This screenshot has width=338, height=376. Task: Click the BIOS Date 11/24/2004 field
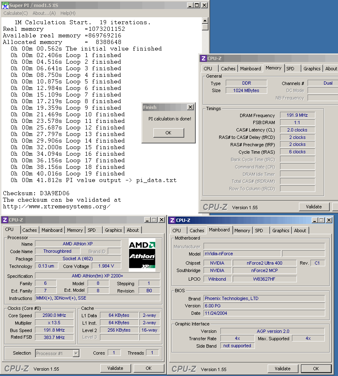(264, 313)
